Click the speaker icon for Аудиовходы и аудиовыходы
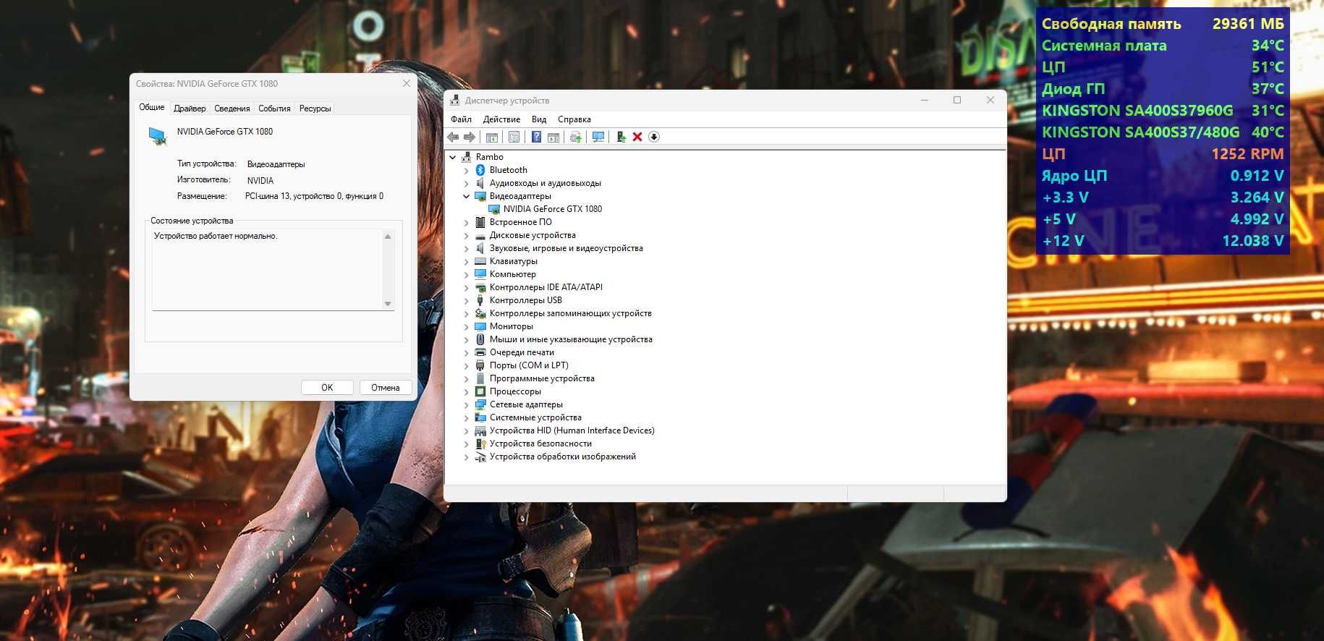 coord(480,183)
